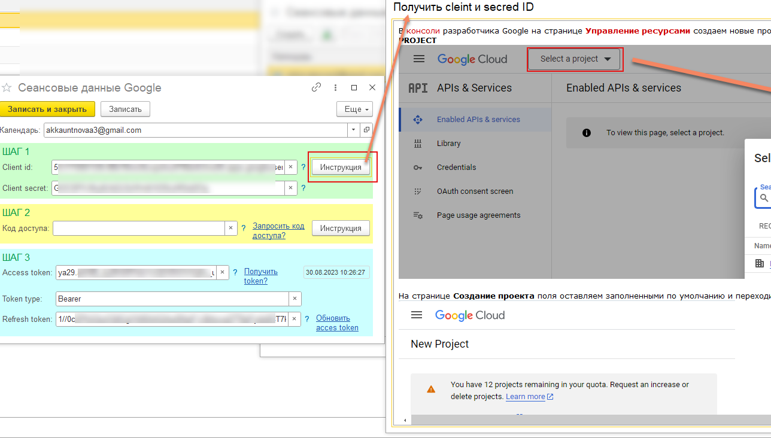Click Google Cloud logo next to Select a project
This screenshot has width=771, height=438.
click(x=472, y=59)
